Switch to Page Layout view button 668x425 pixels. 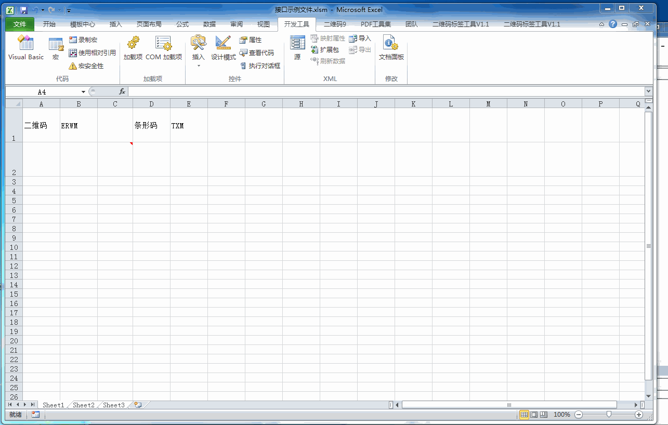[x=534, y=415]
